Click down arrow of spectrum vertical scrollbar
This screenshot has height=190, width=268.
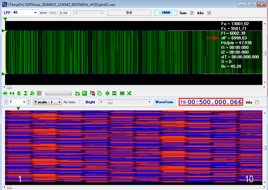click(x=265, y=83)
